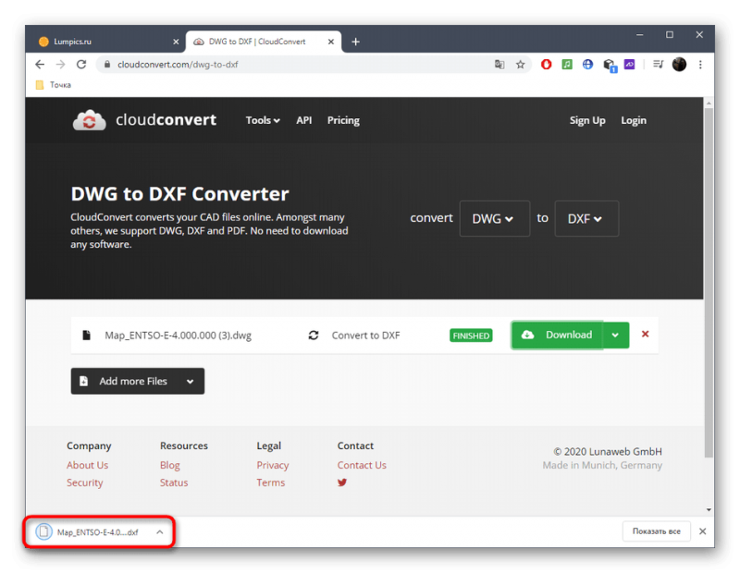Screen dimensions: 740x573
Task: Open the DWG source format dropdown
Action: 495,218
